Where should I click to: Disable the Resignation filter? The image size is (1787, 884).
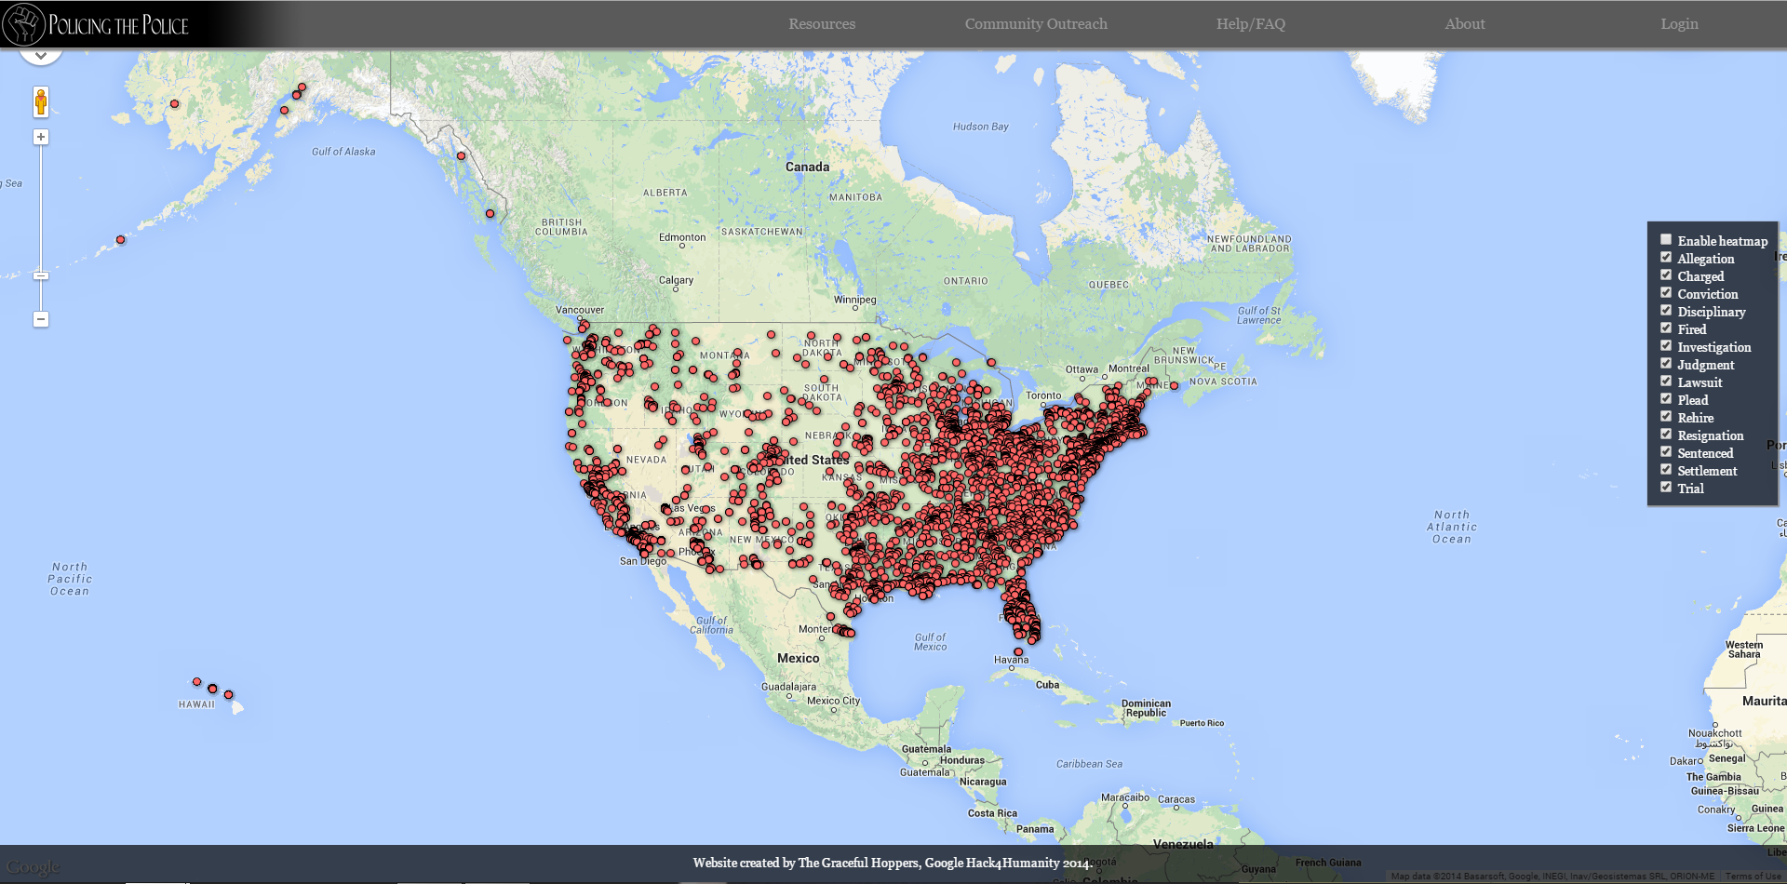pos(1666,434)
